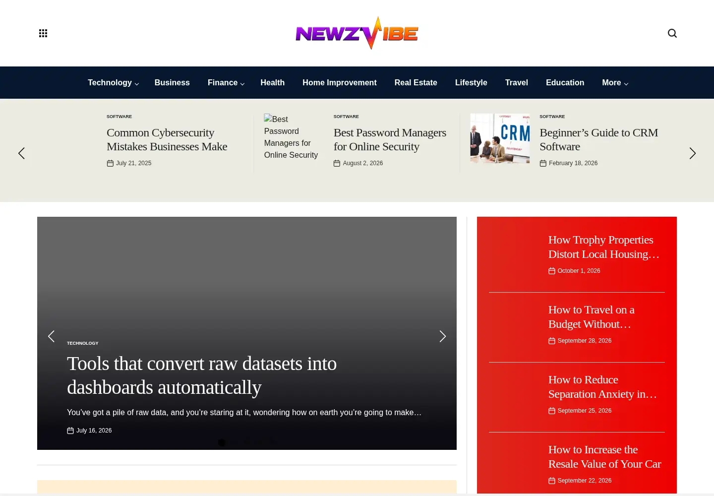Open the TECHNOLOGY tag on the hero slide
The image size is (714, 496).
pyautogui.click(x=83, y=343)
